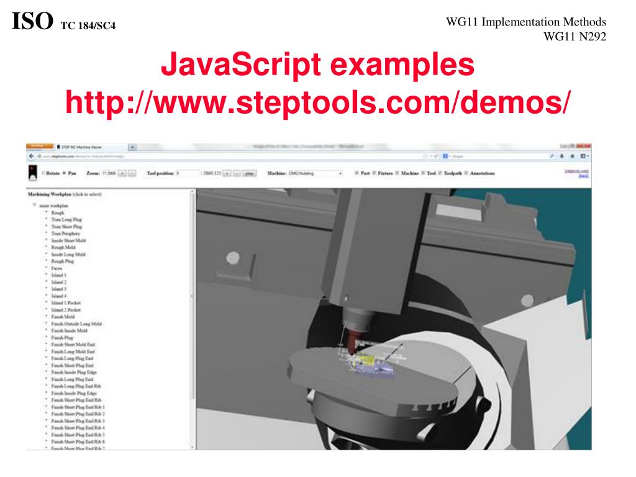This screenshot has height=477, width=636.
Task: Click the search magnifier icon
Action: tap(552, 156)
